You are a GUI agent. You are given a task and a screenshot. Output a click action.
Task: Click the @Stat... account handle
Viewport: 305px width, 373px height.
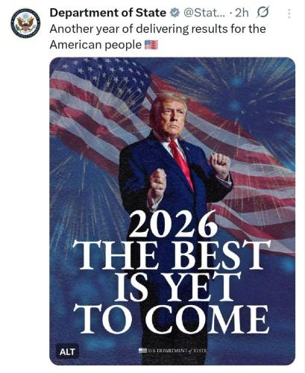pyautogui.click(x=204, y=13)
